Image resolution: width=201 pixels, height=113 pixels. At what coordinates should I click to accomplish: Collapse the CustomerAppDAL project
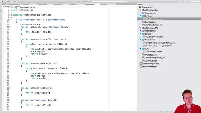[x=139, y=28]
